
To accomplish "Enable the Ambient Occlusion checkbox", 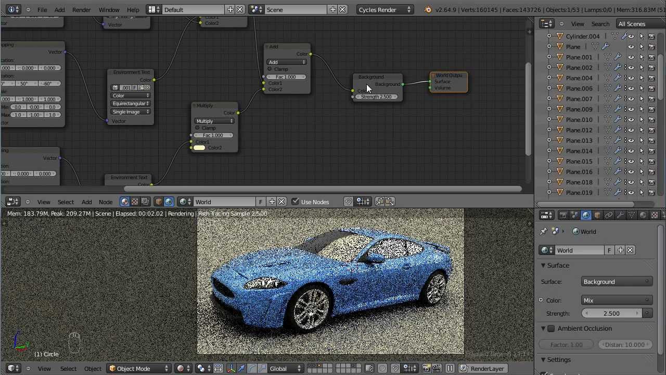I will click(551, 329).
